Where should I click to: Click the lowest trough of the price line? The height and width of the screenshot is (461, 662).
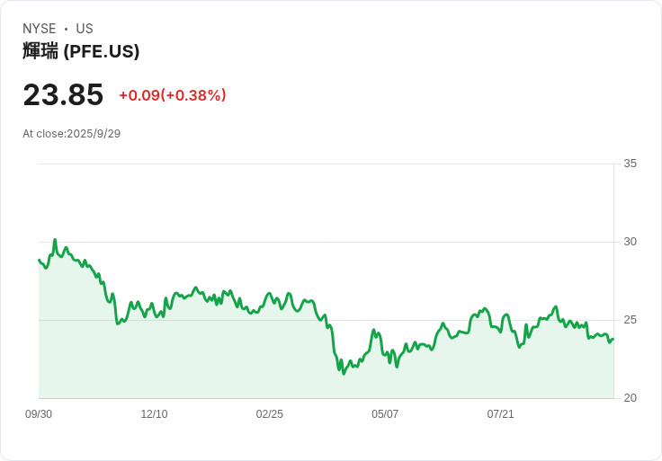pyautogui.click(x=344, y=373)
